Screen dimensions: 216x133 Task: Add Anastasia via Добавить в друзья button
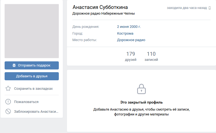click(x=32, y=76)
